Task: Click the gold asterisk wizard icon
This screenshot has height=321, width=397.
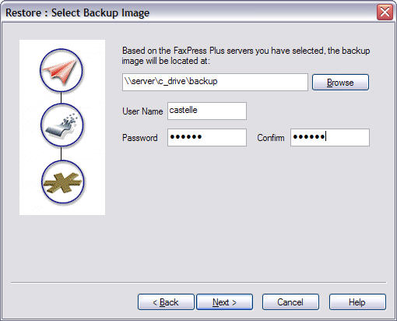Action: coord(62,182)
